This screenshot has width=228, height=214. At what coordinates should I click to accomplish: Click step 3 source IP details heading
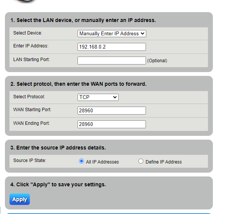(58, 148)
